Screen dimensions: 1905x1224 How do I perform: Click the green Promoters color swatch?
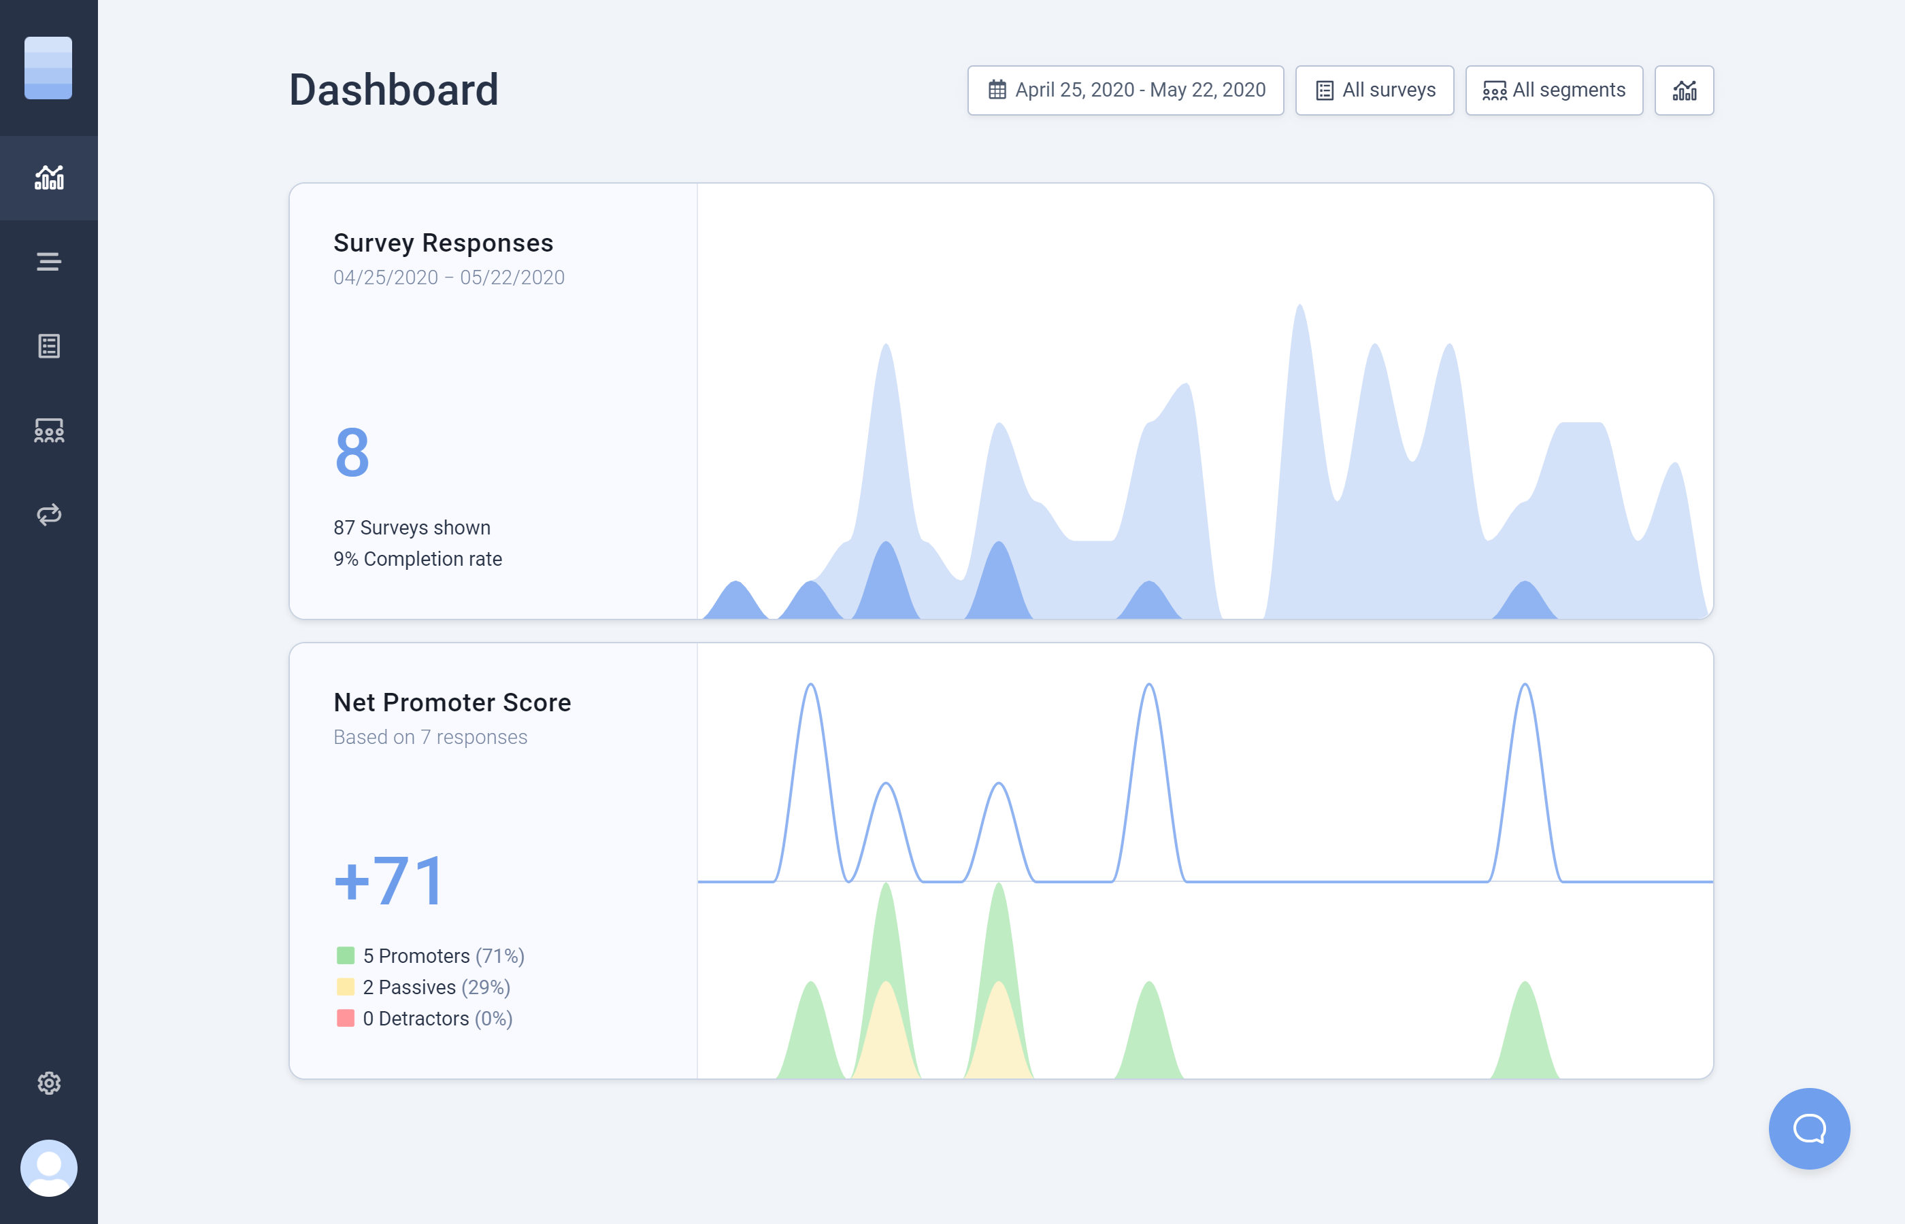point(345,955)
